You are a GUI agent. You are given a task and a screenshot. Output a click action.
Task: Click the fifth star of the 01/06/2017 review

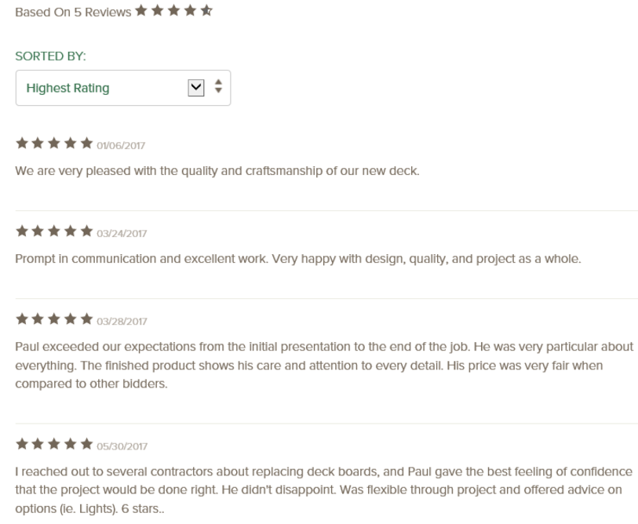tap(86, 144)
